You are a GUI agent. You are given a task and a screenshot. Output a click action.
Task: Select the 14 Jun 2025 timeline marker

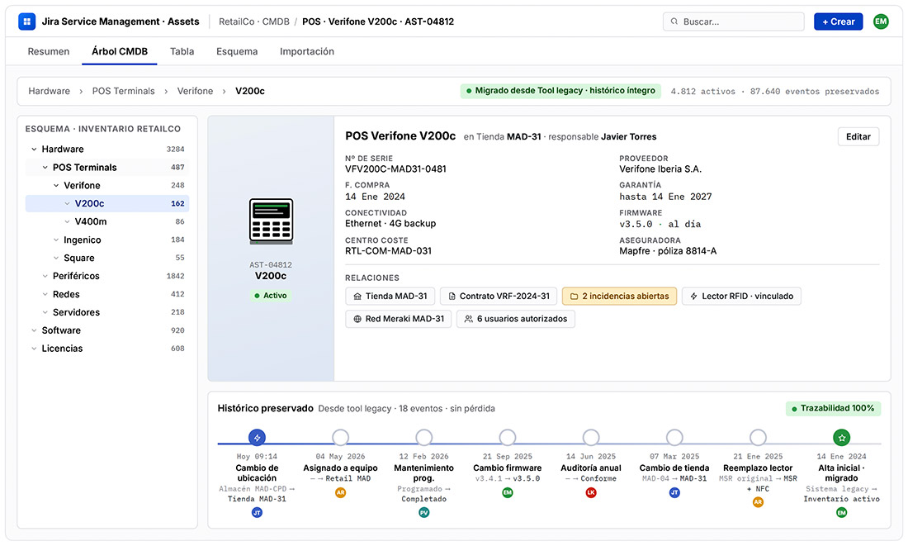click(x=591, y=438)
